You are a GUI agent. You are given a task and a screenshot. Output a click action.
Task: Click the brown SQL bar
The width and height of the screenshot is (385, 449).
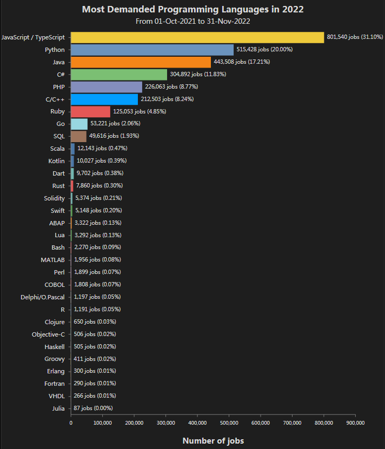pos(78,136)
